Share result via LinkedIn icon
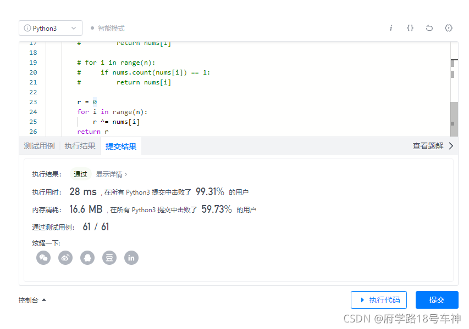This screenshot has width=469, height=329. pyautogui.click(x=131, y=258)
